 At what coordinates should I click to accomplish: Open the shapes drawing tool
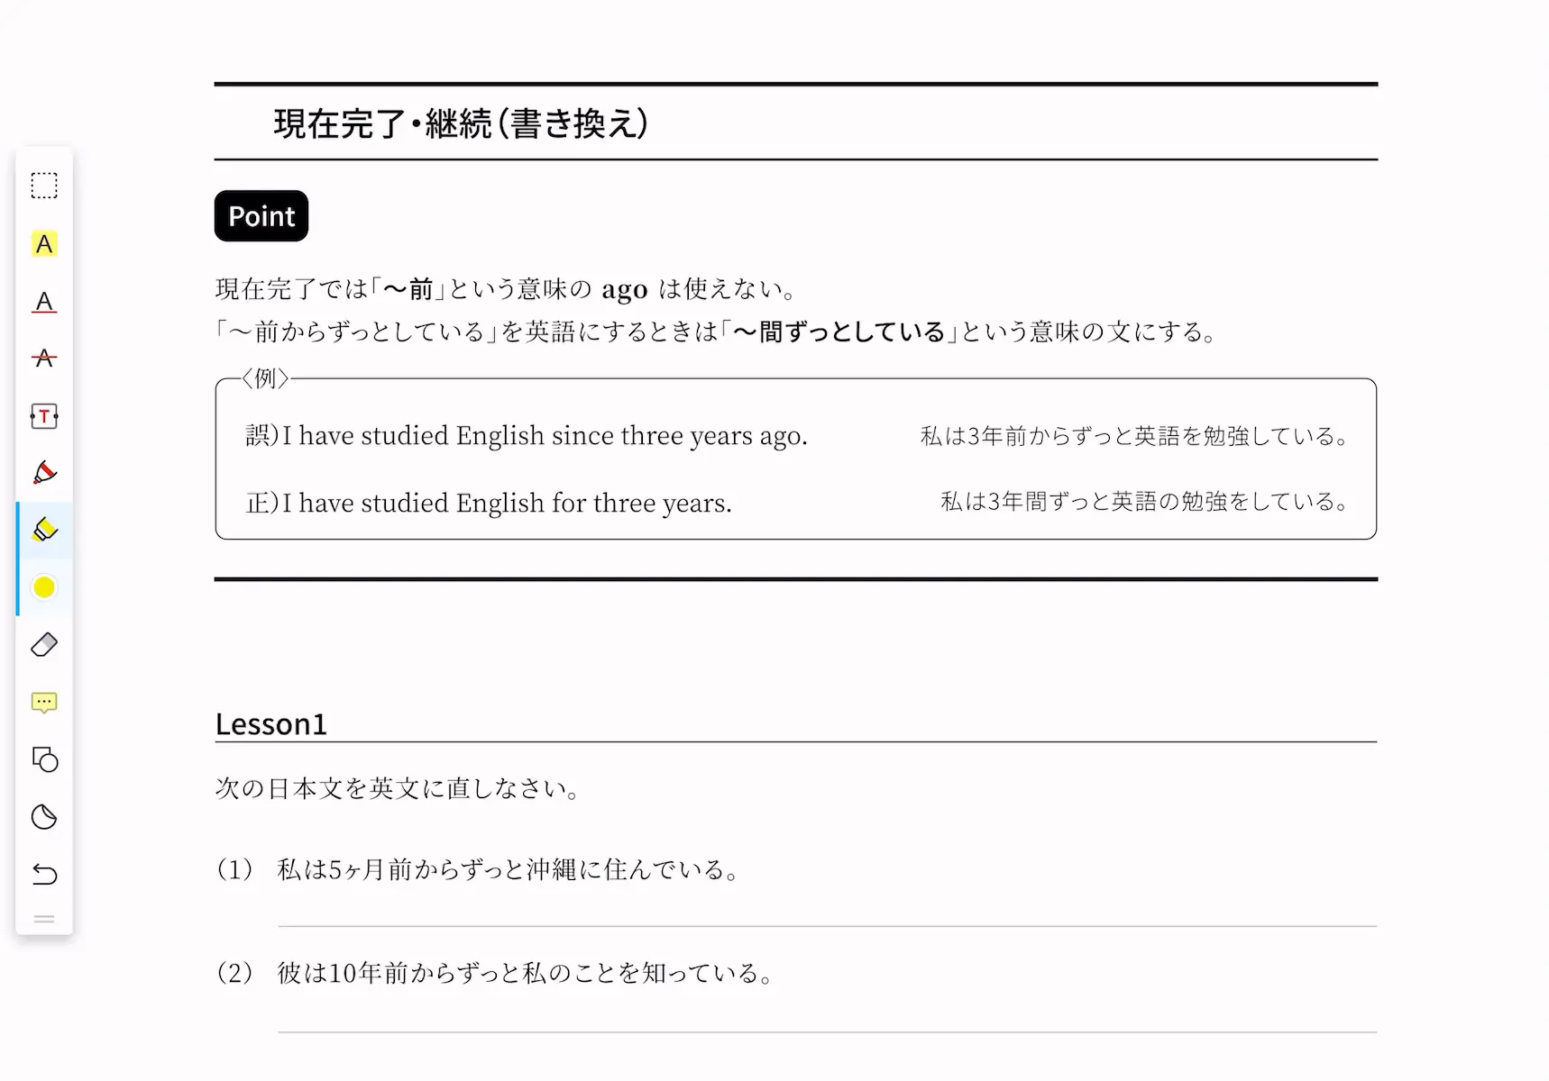44,759
